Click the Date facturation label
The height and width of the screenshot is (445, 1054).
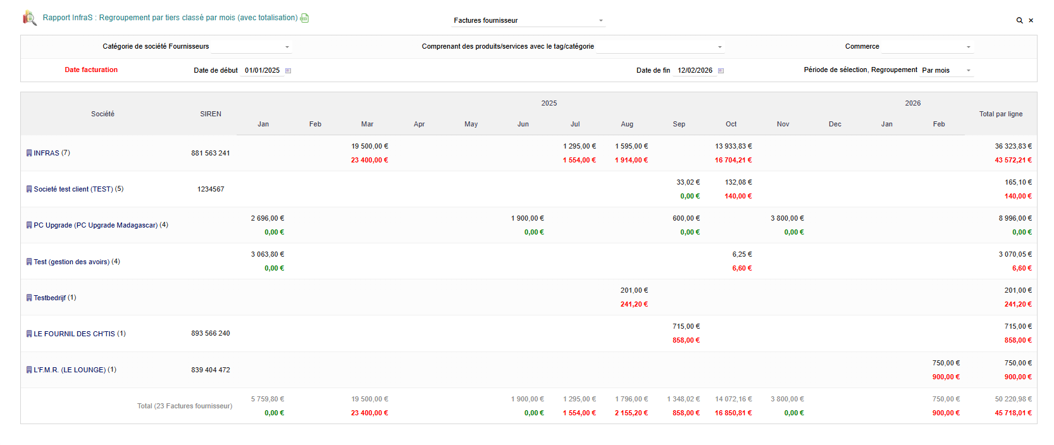[x=91, y=70]
